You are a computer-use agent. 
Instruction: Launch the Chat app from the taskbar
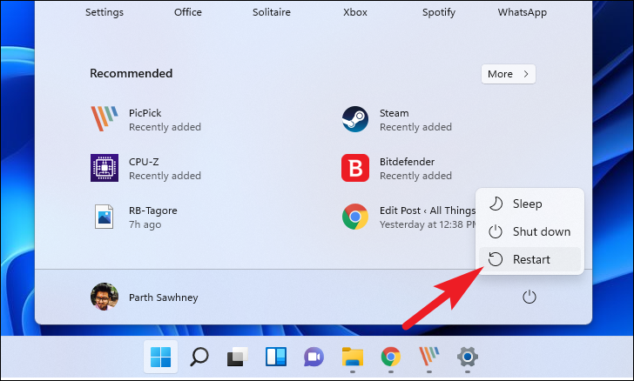pyautogui.click(x=314, y=357)
